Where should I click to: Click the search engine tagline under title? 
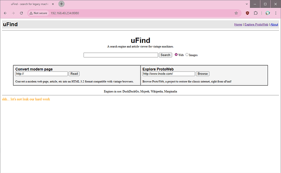(x=140, y=47)
